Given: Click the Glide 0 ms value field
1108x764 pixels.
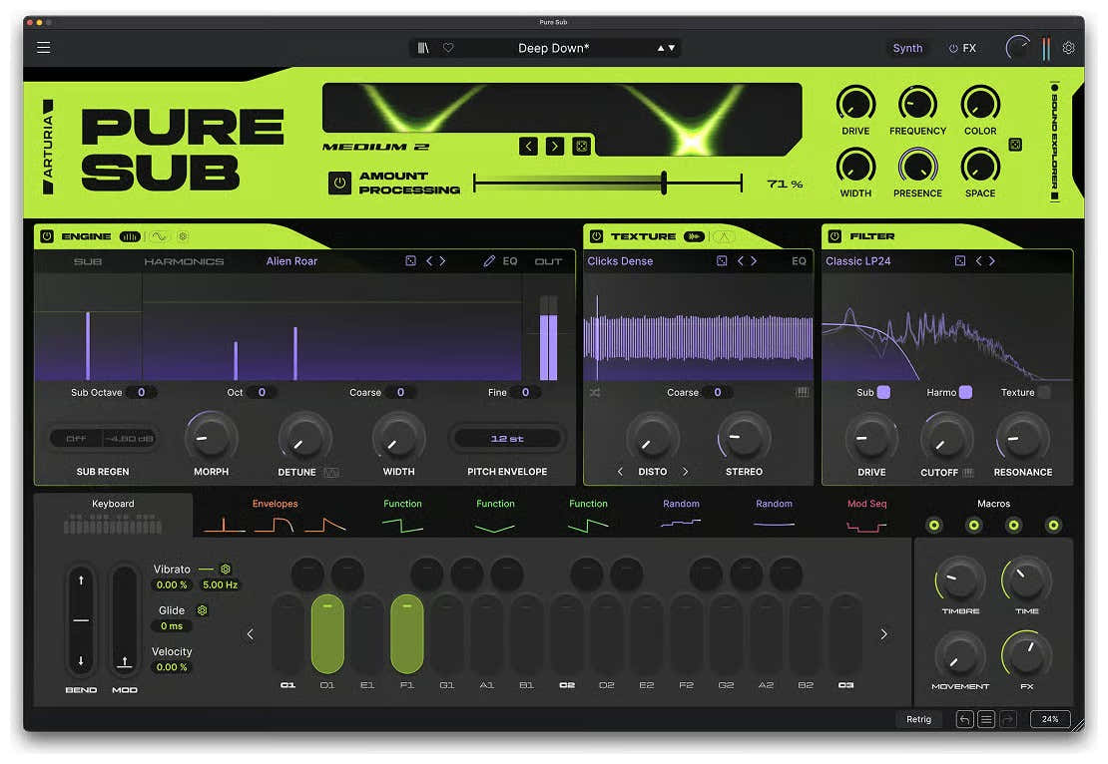Looking at the screenshot, I should pyautogui.click(x=171, y=626).
